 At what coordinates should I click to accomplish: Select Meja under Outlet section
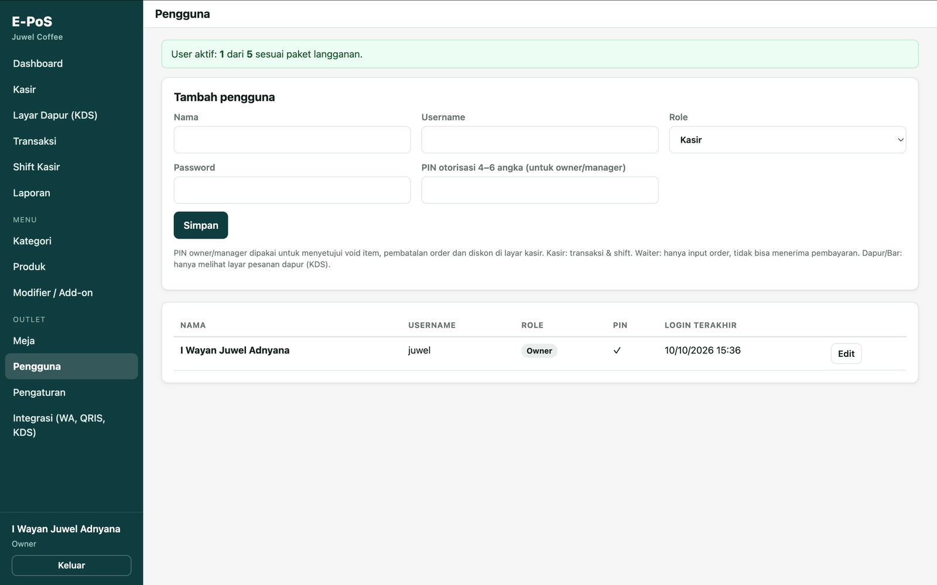pyautogui.click(x=71, y=340)
